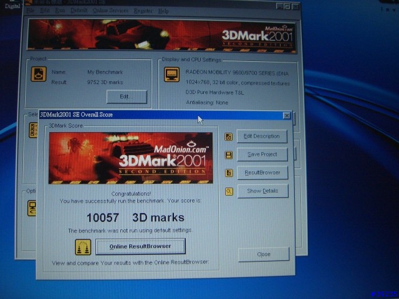The width and height of the screenshot is (399, 299).
Task: Click the minimize button of the main 3DMark window
Action: click(x=280, y=7)
